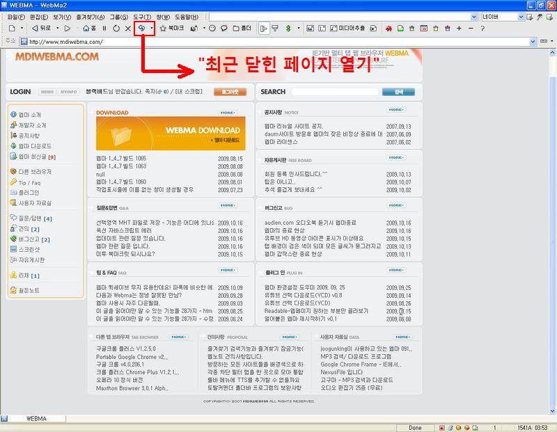Click the WEBMA DOWNLOAD orange banner

click(x=171, y=131)
